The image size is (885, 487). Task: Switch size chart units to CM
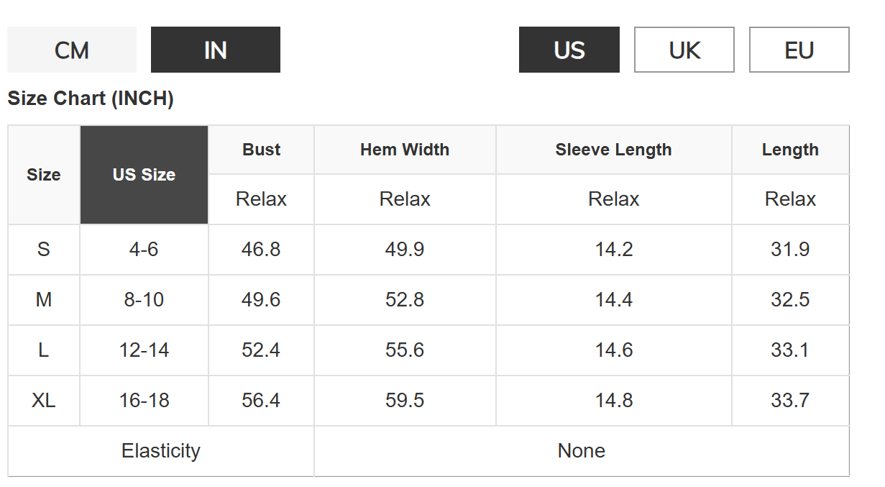click(72, 50)
